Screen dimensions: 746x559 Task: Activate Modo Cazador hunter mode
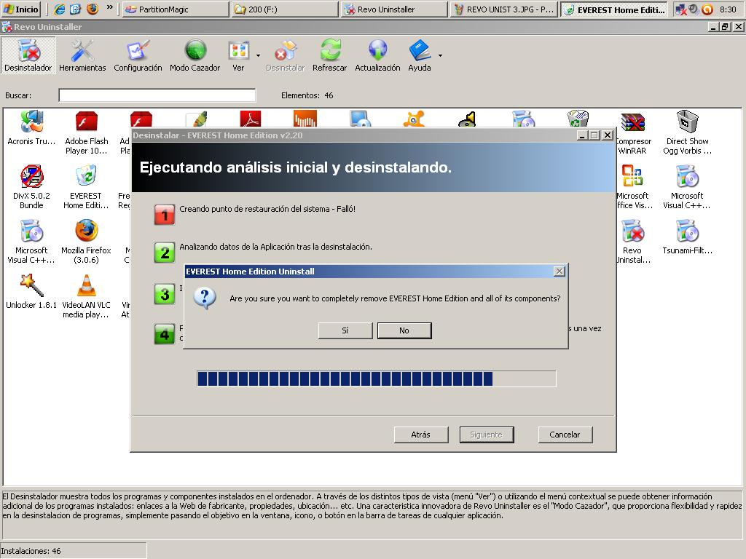point(195,55)
